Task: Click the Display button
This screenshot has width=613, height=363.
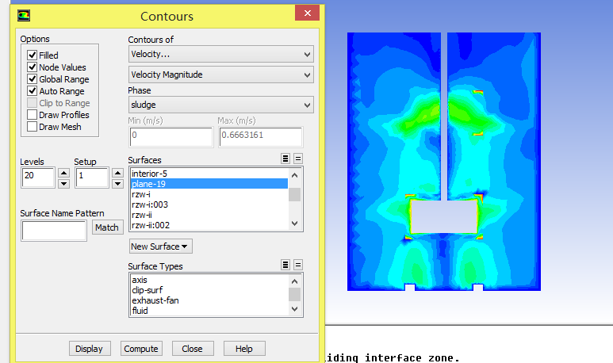Action: pos(90,349)
